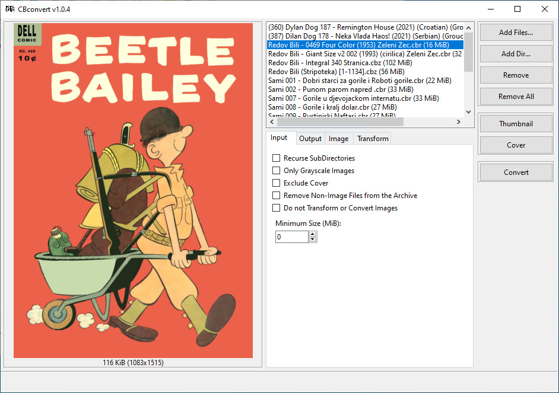This screenshot has width=559, height=393.
Task: Click the Minimum Size input field
Action: 292,237
